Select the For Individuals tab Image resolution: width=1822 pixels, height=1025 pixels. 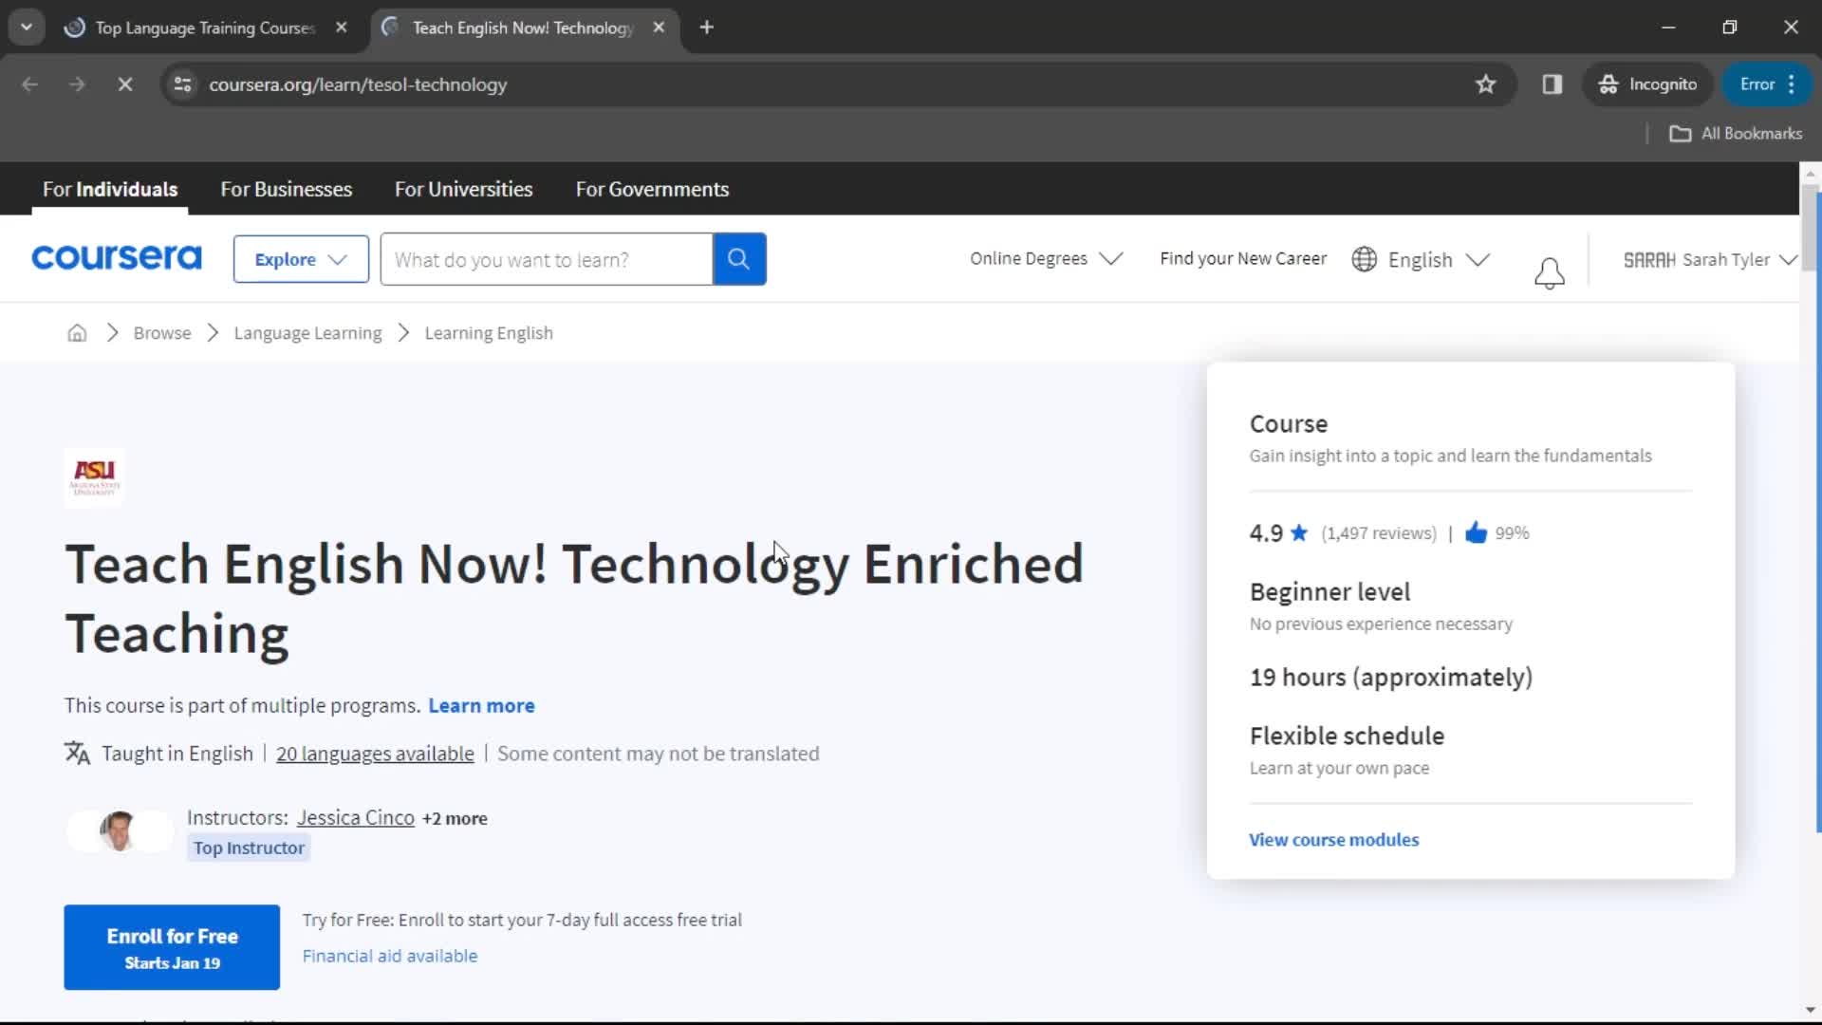pyautogui.click(x=110, y=189)
